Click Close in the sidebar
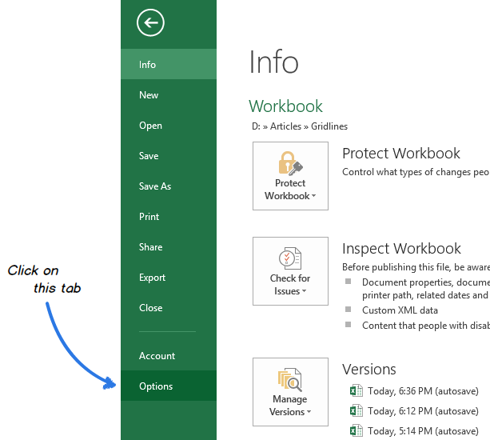Image resolution: width=490 pixels, height=440 pixels. coord(169,307)
